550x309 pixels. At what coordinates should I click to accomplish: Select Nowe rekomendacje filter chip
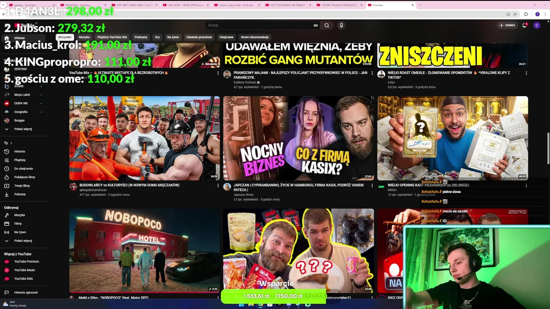coord(255,37)
